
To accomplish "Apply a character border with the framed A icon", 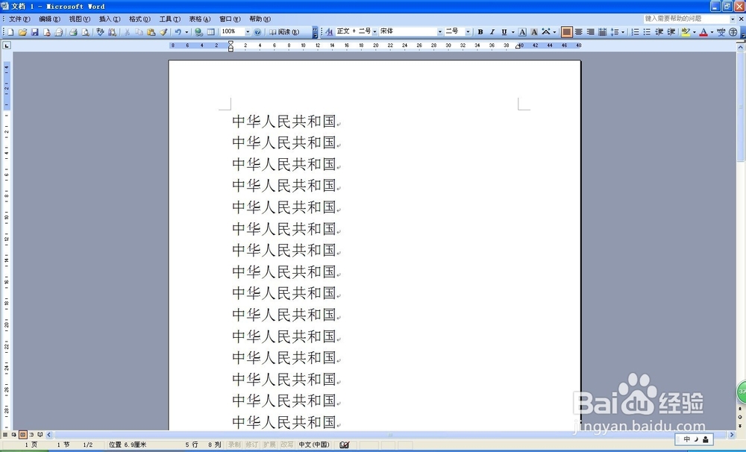I will (x=522, y=32).
